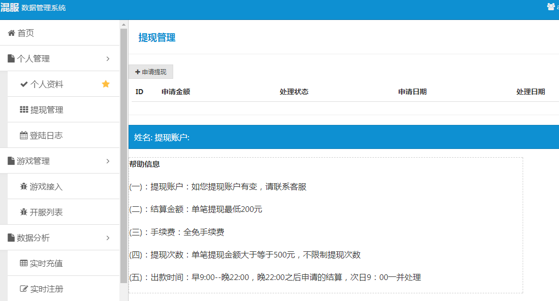Click the file icon next to 个人管理
Screen dimensions: 559x301
click(11, 58)
